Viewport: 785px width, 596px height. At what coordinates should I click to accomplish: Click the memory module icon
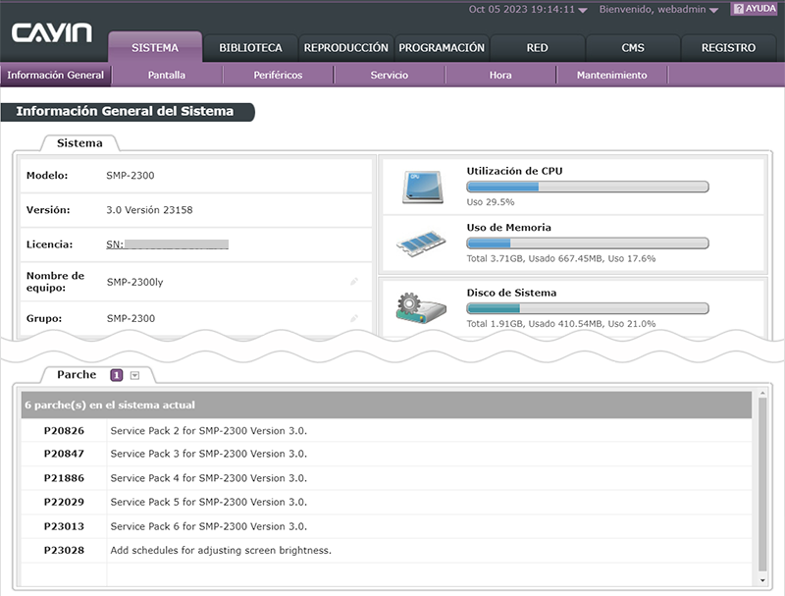click(x=421, y=244)
